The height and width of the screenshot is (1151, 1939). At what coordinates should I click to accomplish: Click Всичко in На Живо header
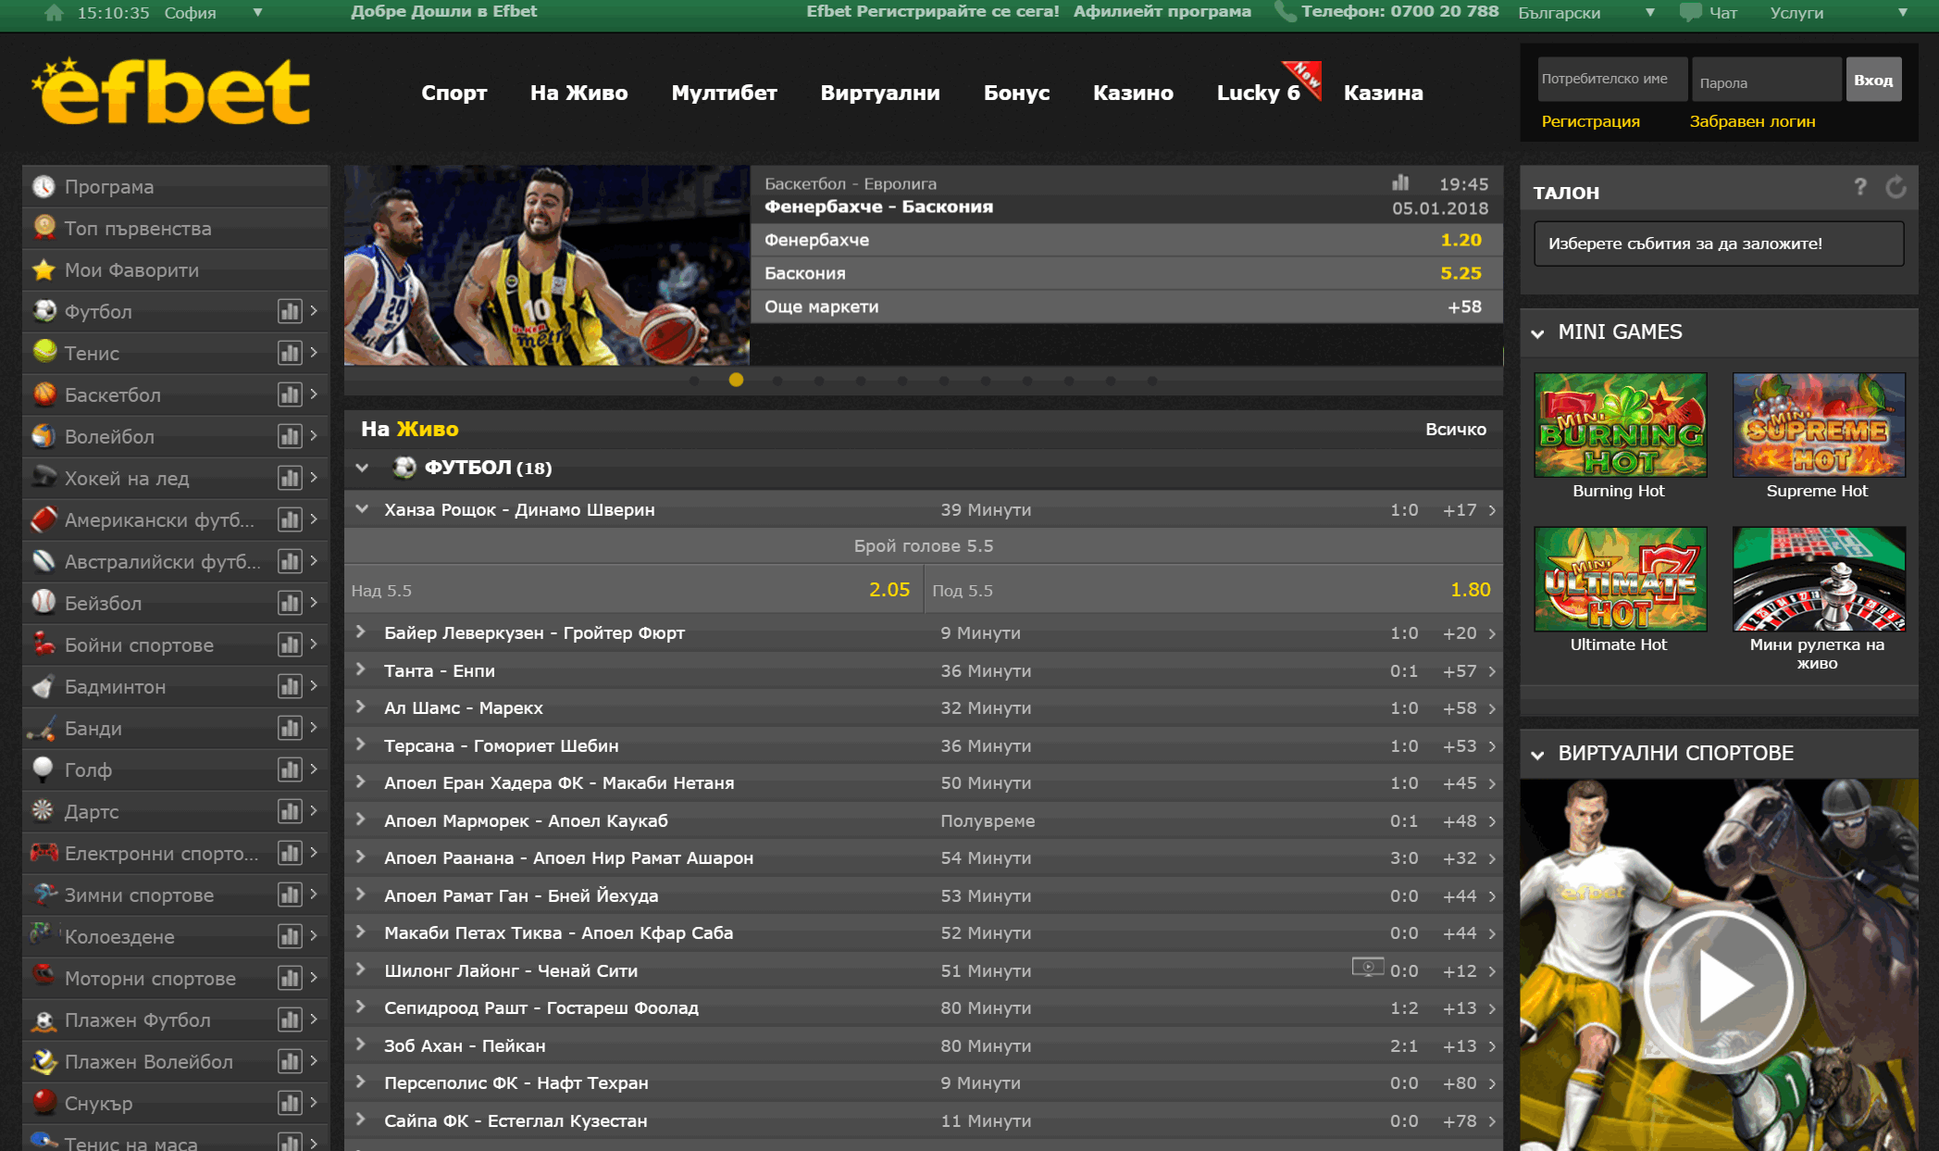coord(1456,429)
